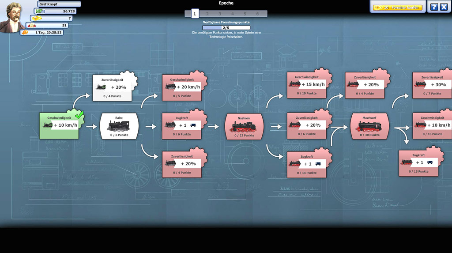Click the Graf Knopf player portrait
Screen dimensions: 452x253
coord(11,18)
